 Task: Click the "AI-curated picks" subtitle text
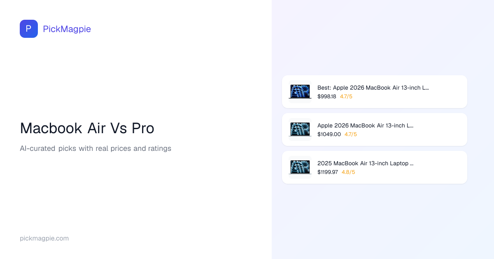pyautogui.click(x=95, y=148)
